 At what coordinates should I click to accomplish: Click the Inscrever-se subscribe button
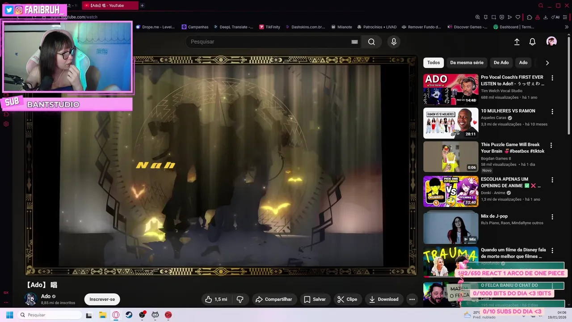[102, 299]
